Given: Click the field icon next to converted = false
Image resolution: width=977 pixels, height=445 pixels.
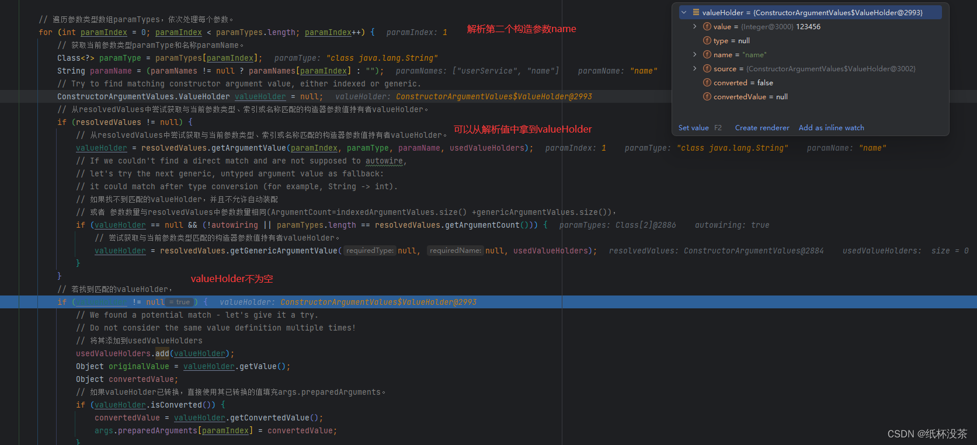Looking at the screenshot, I should [707, 82].
